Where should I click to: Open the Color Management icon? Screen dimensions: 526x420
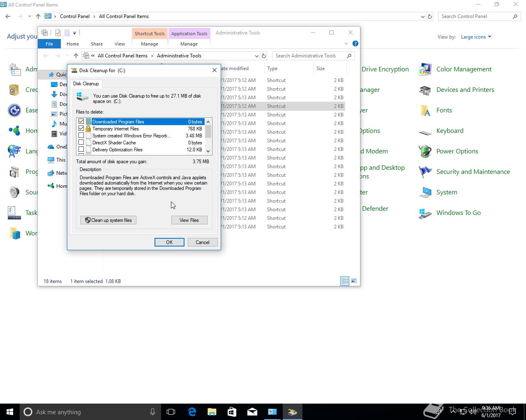[x=425, y=69]
